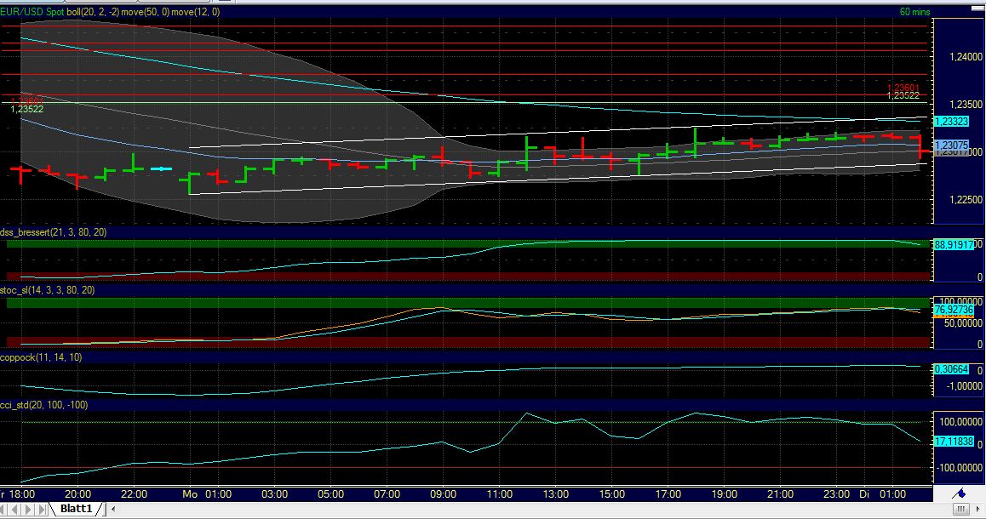This screenshot has width=986, height=519.
Task: Click the first-sheet navigation arrow bottom left
Action: click(x=4, y=509)
